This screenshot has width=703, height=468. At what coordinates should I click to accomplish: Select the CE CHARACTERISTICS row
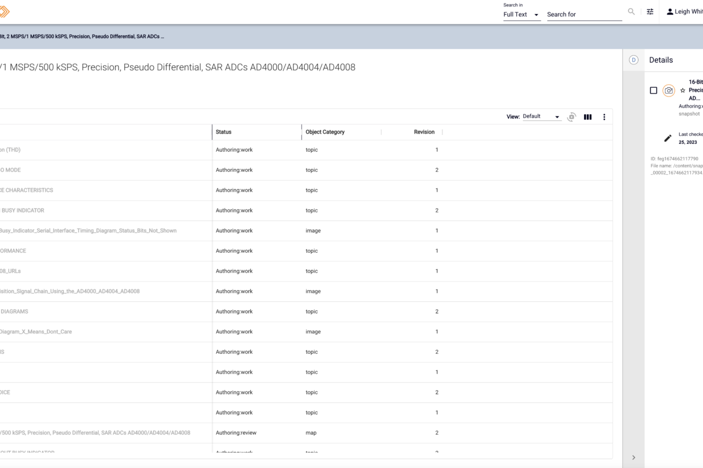tap(306, 191)
